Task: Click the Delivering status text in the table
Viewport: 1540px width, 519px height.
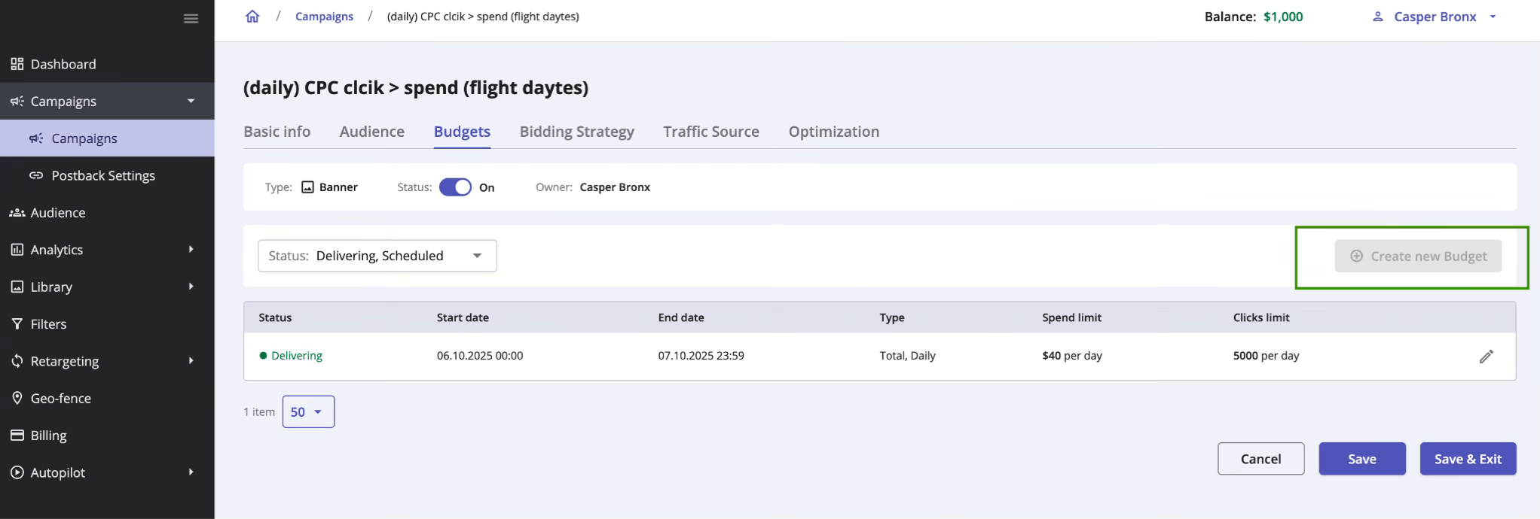Action: coord(297,356)
